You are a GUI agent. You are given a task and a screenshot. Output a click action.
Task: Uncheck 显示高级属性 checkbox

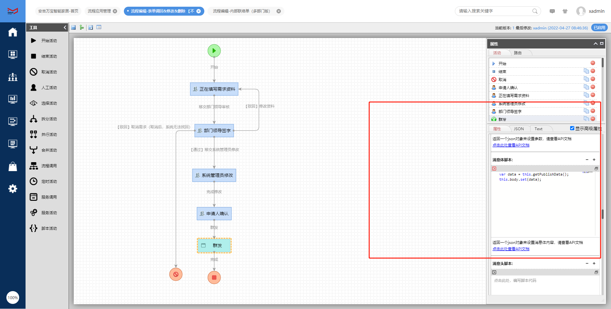pos(572,128)
